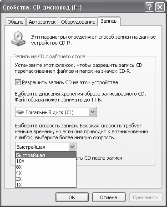Click the local disk drive icon in combo box

(x=20, y=112)
